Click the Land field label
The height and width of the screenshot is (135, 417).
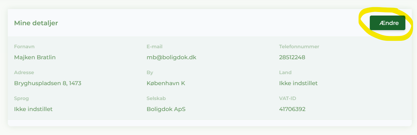pyautogui.click(x=285, y=73)
